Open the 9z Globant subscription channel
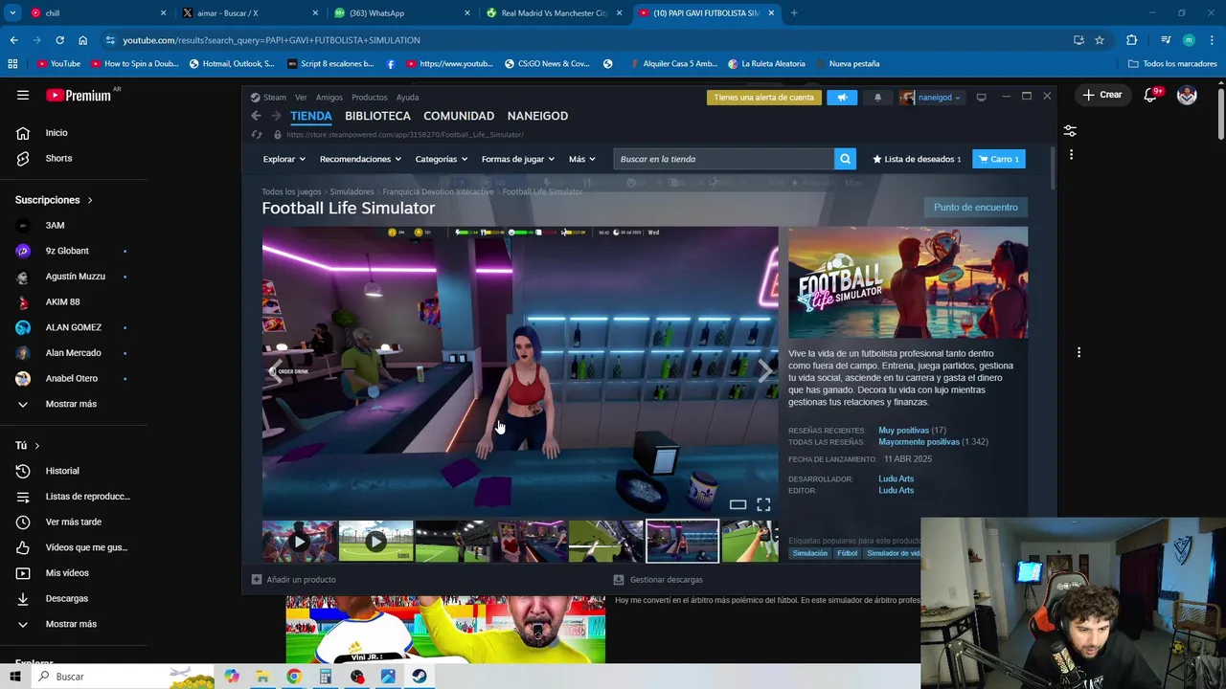 point(67,251)
